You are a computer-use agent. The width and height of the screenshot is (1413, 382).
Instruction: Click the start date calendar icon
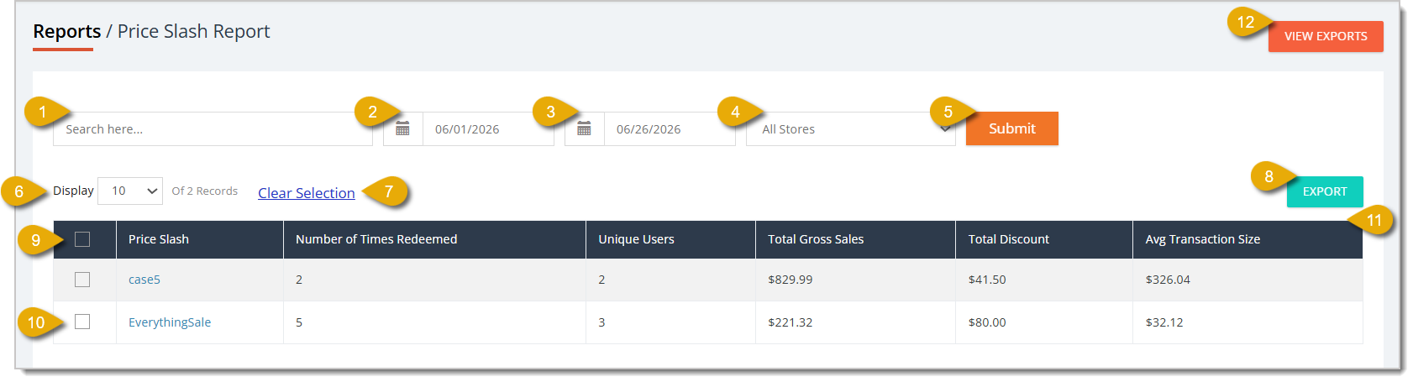click(402, 128)
